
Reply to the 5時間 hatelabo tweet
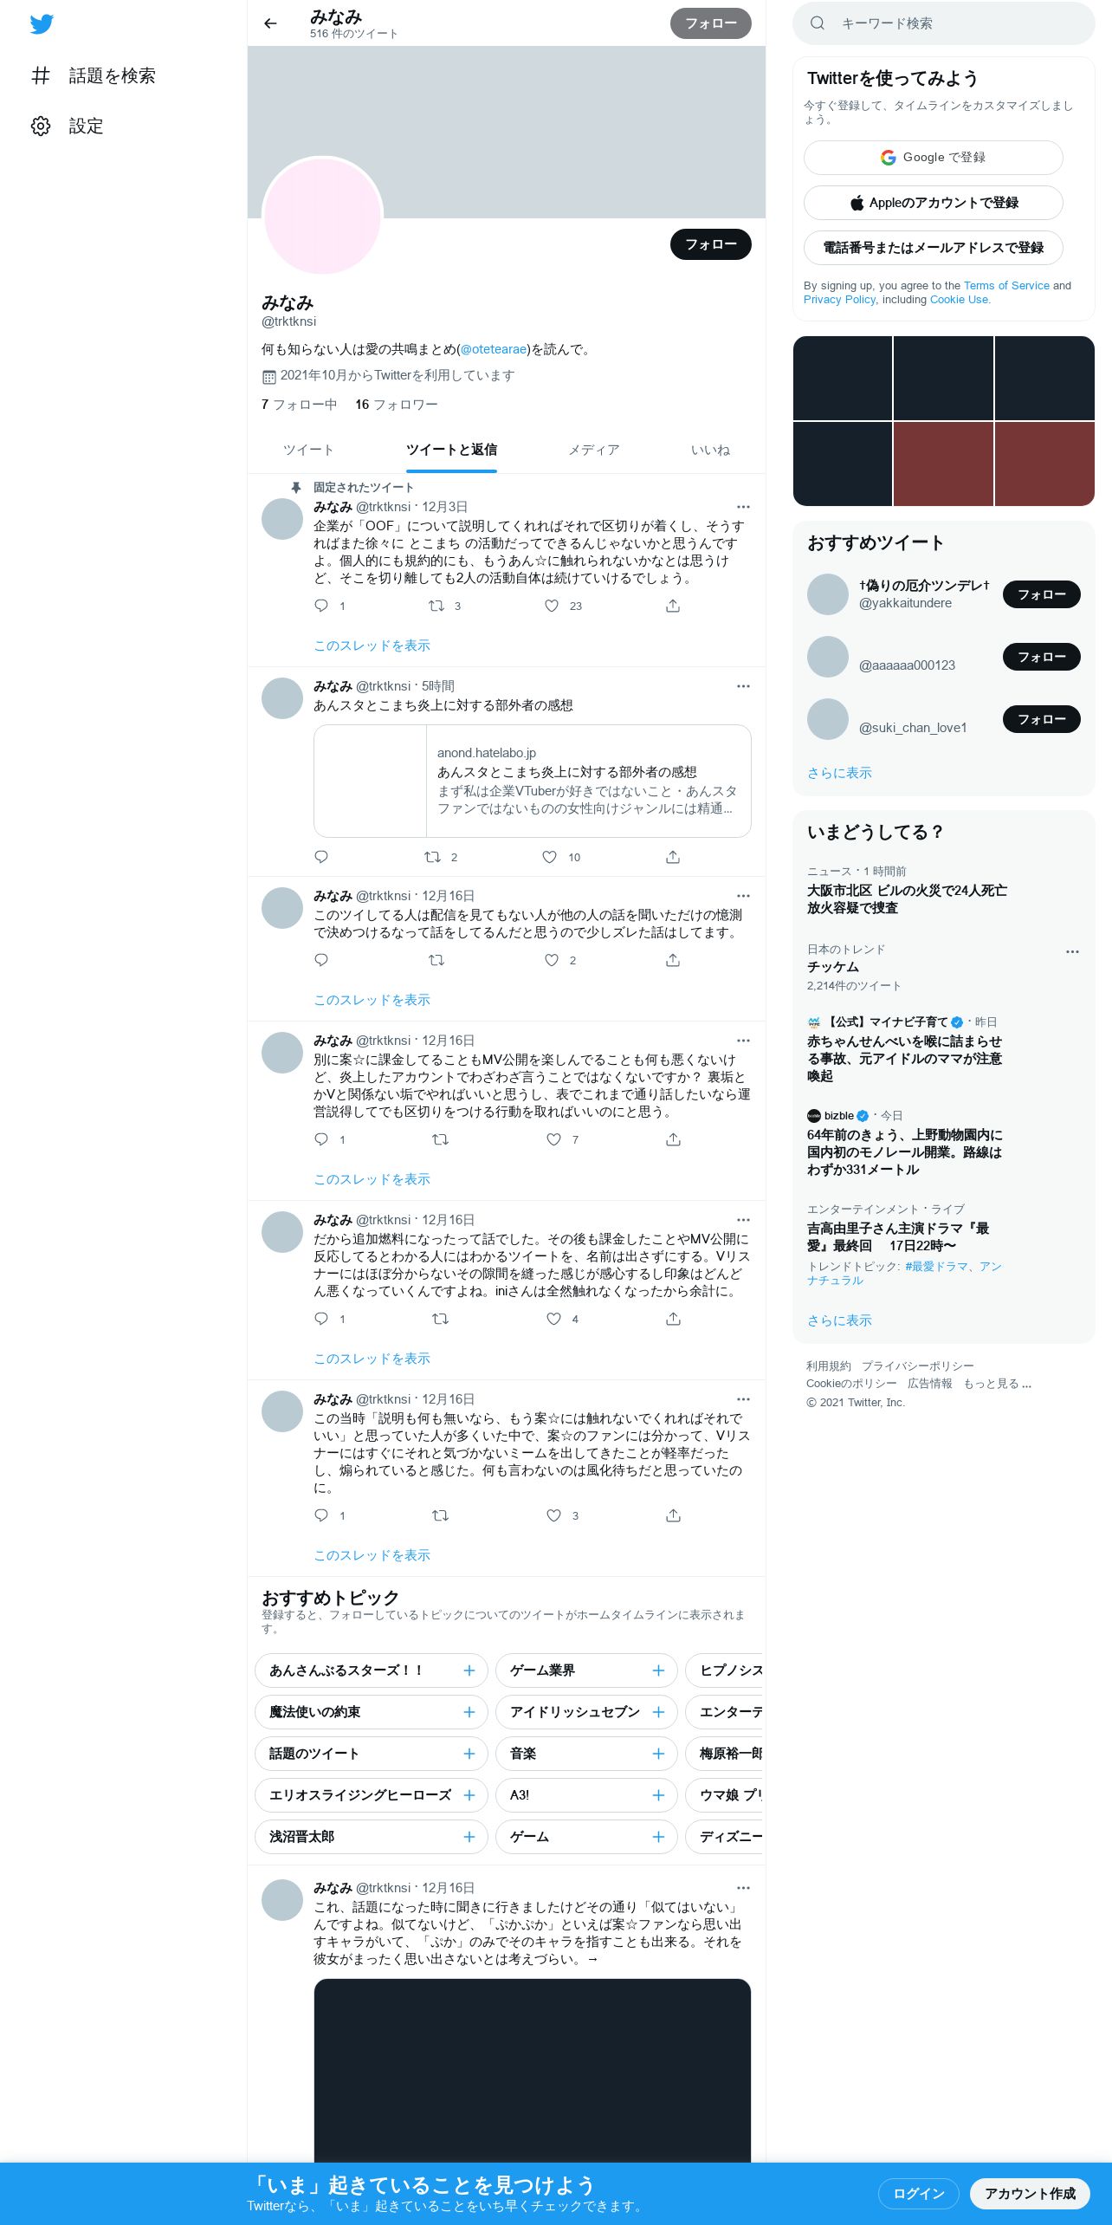click(x=321, y=857)
